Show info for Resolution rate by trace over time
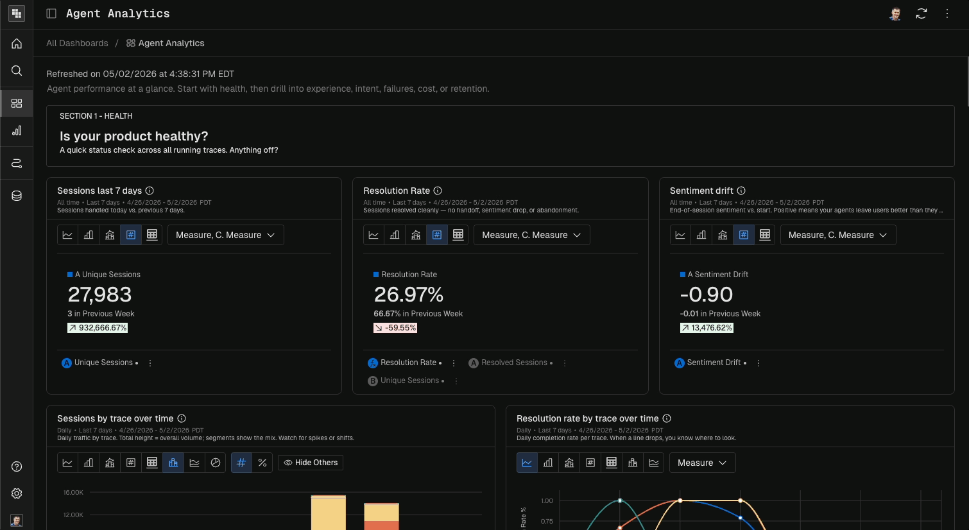The height and width of the screenshot is (530, 969). point(667,418)
